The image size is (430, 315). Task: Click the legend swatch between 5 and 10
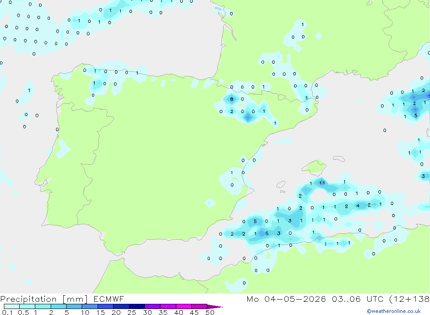(74, 306)
